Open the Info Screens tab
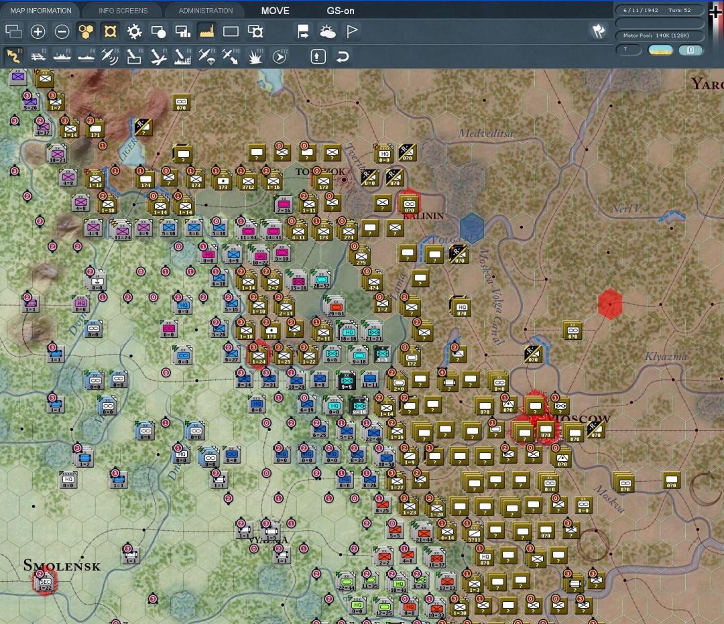This screenshot has height=624, width=724. coord(123,11)
